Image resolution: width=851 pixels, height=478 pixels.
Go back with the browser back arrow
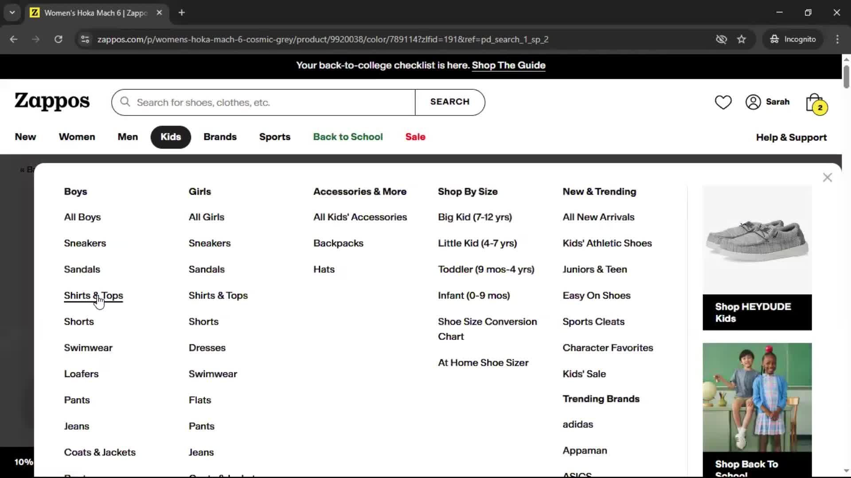click(13, 39)
